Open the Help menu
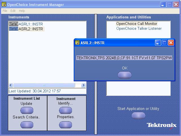Screen dimensions: 181x136 (x=22, y=11)
